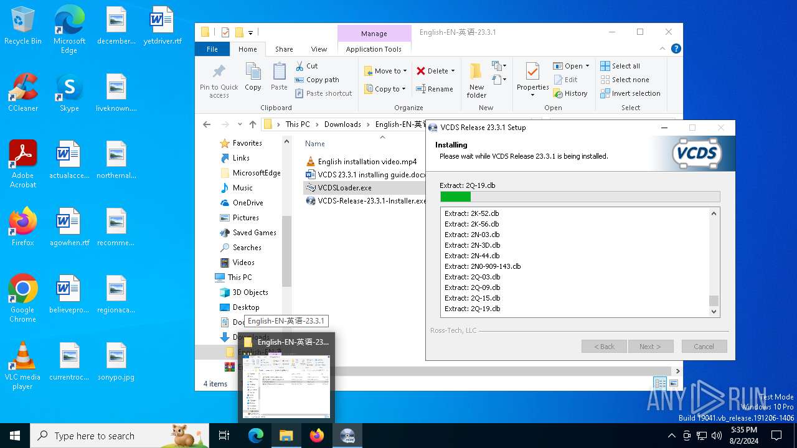Open Google Chrome desktop shortcut
This screenshot has width=797, height=448.
[x=22, y=299]
